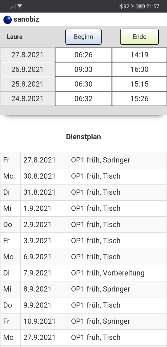
Task: Edit the 15:15 end time for 25.8.2021
Action: point(140,84)
